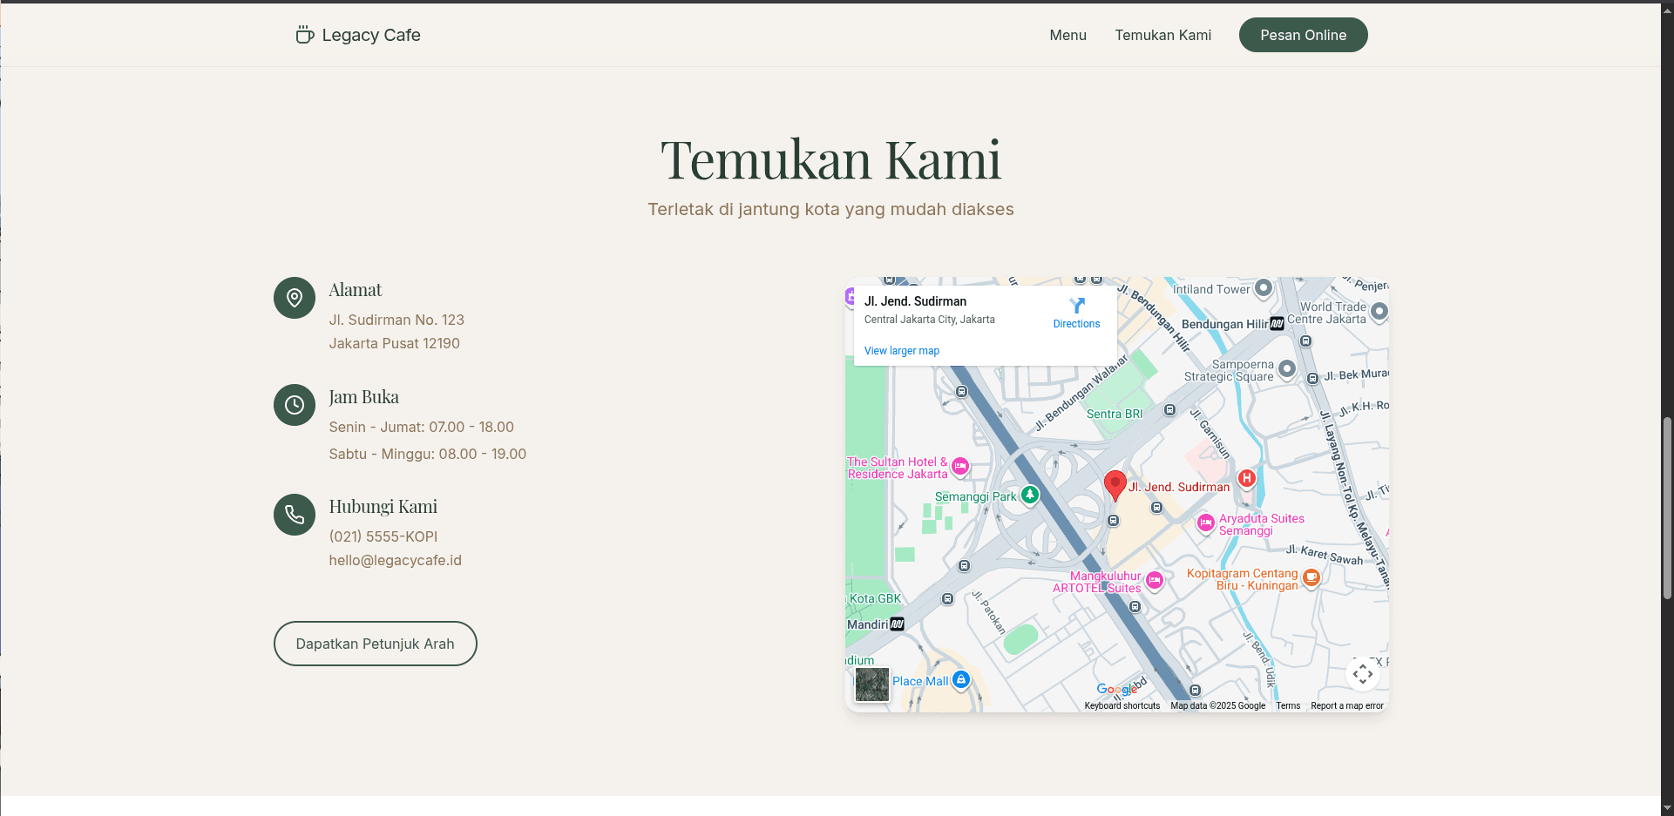
Task: Click the Bendungan Hilir MRT station icon
Action: point(1277,324)
